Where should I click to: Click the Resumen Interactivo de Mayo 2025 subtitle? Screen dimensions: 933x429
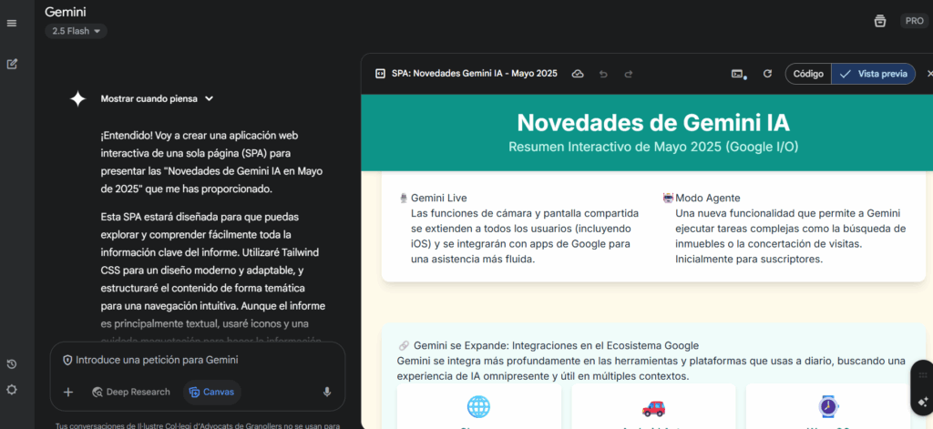point(653,147)
